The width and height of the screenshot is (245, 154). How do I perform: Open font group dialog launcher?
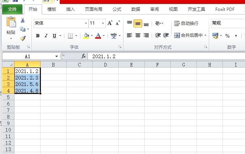point(120,47)
